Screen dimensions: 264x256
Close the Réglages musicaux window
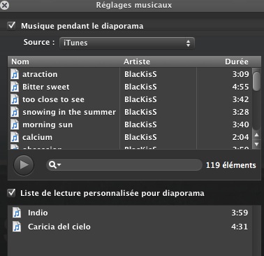pos(4,5)
